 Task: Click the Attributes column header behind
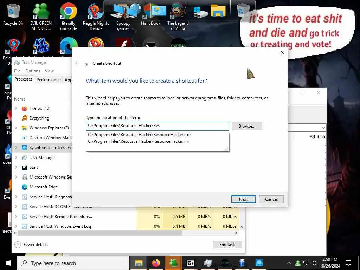coord(318,137)
